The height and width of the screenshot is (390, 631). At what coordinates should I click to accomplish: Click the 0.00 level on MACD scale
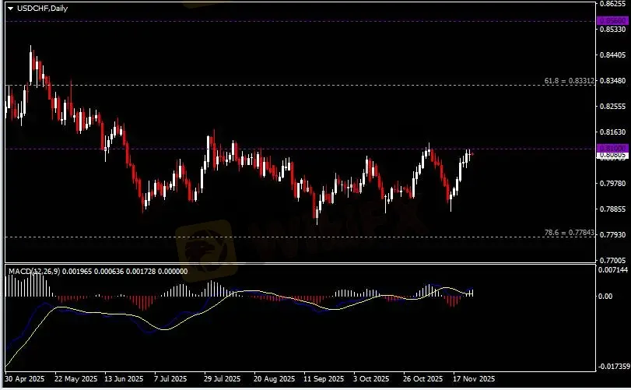click(x=605, y=297)
